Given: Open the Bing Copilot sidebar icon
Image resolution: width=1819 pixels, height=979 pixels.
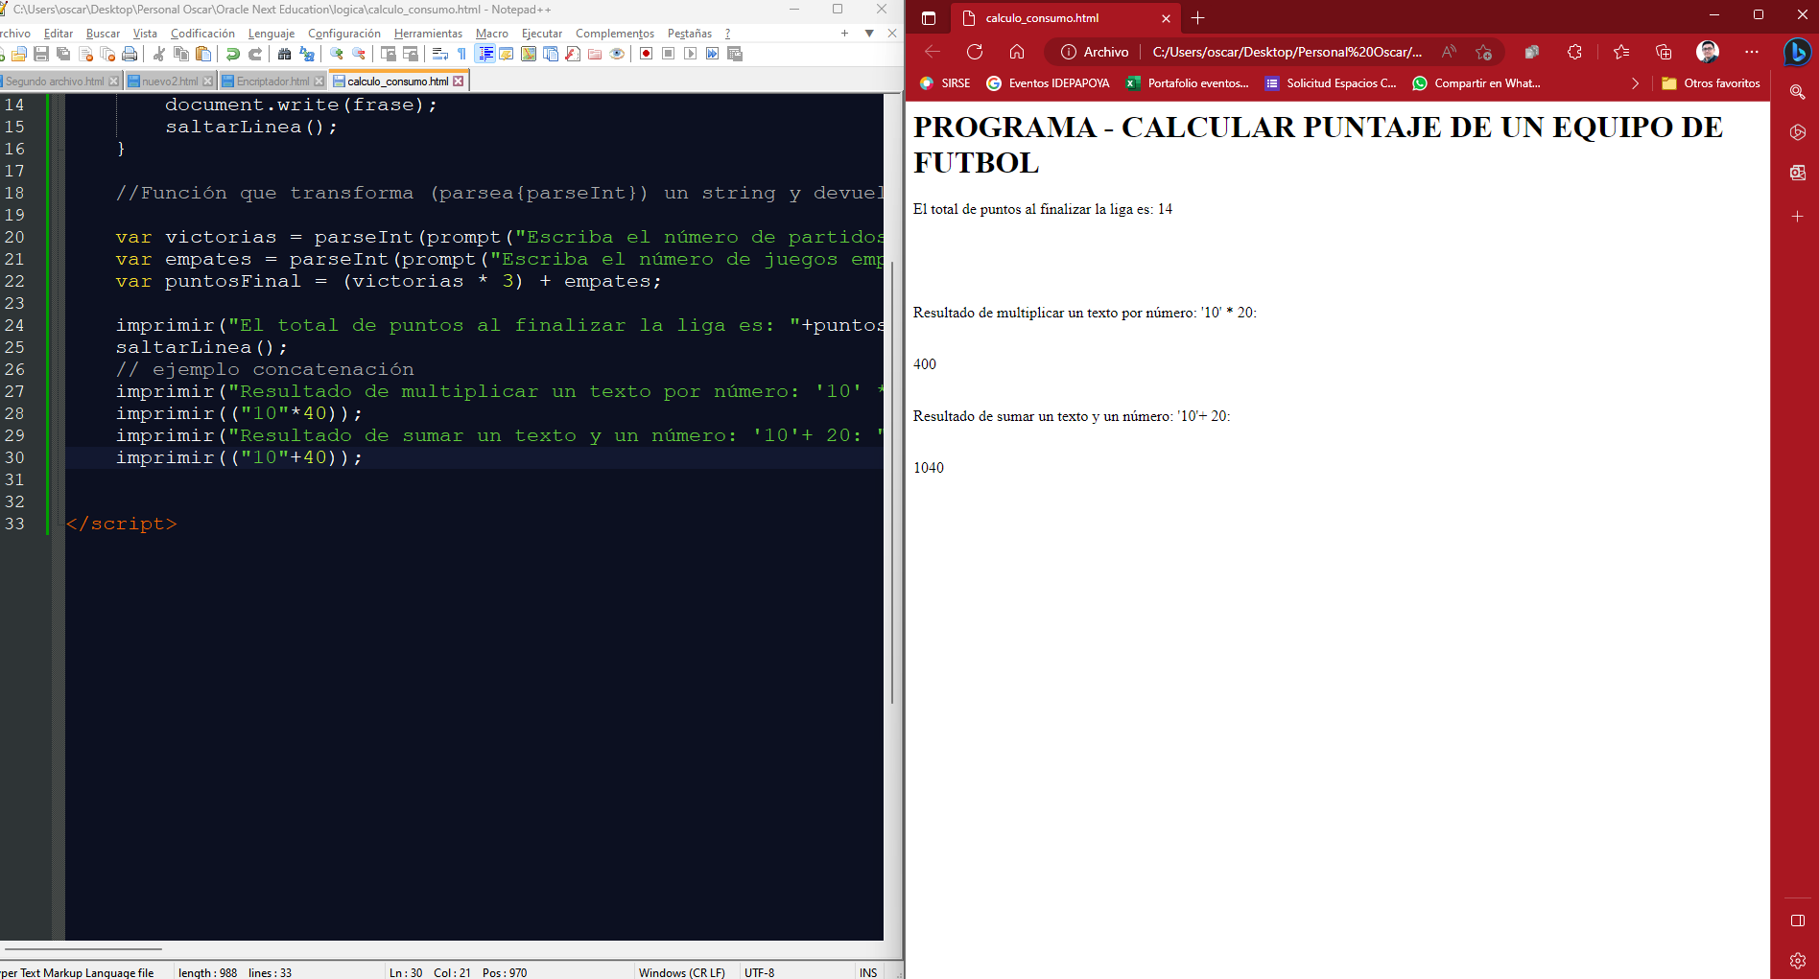Looking at the screenshot, I should [1797, 52].
